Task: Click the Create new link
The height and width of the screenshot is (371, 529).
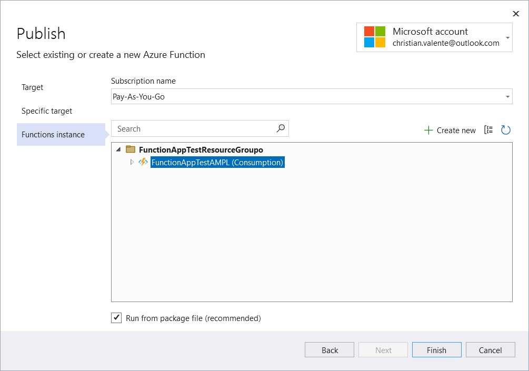Action: coord(456,130)
